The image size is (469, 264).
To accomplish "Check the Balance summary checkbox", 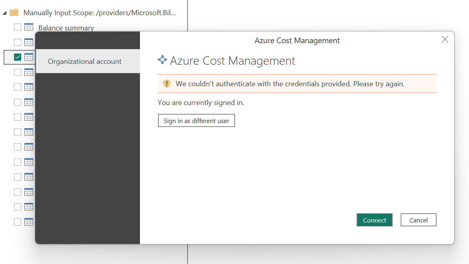I will [x=18, y=27].
